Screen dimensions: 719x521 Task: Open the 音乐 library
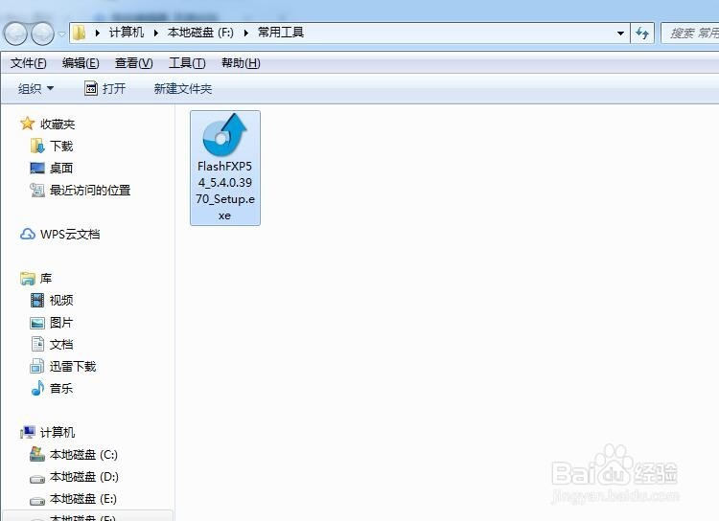[x=61, y=388]
